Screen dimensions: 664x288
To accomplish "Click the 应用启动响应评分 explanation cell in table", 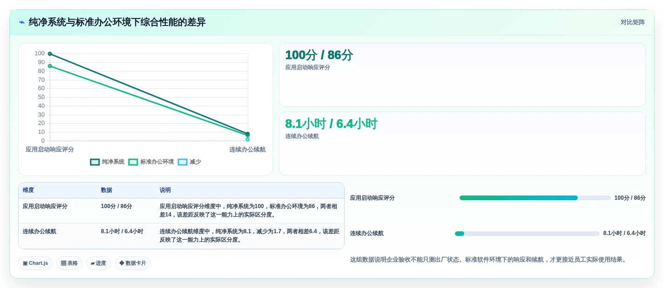I will point(250,210).
